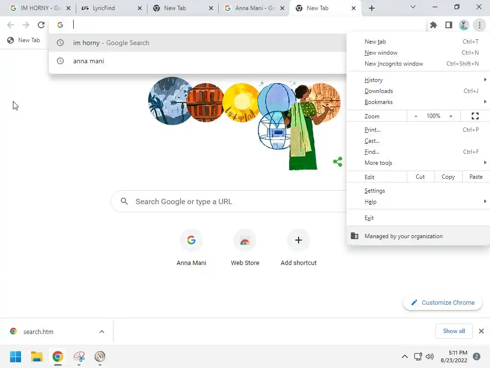This screenshot has height=368, width=490.
Task: Click the three-dot Chrome menu button
Action: click(x=479, y=25)
